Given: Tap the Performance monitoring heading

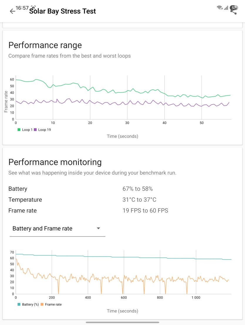Looking at the screenshot, I should [x=55, y=162].
